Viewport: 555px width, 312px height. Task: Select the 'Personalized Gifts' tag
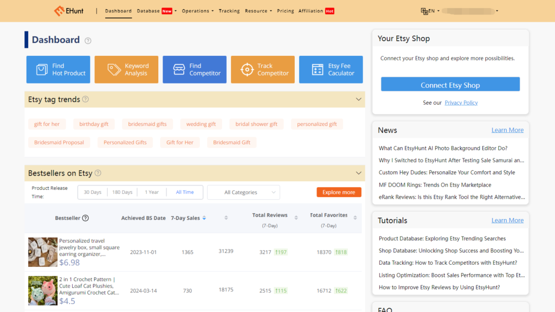pos(125,143)
